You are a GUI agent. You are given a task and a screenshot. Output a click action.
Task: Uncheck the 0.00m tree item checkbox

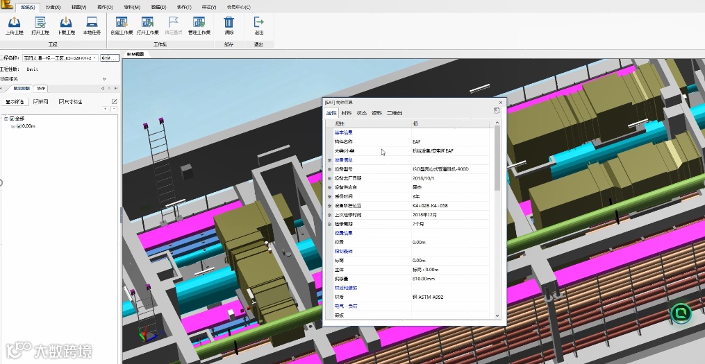[19, 126]
